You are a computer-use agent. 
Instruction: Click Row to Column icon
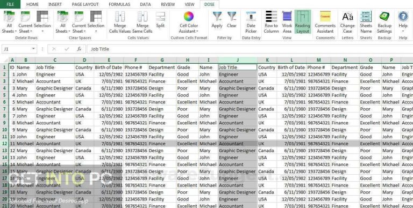point(271,16)
